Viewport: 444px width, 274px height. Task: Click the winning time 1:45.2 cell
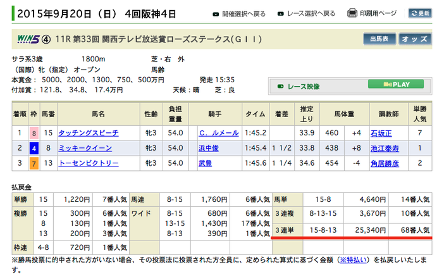pyautogui.click(x=256, y=133)
